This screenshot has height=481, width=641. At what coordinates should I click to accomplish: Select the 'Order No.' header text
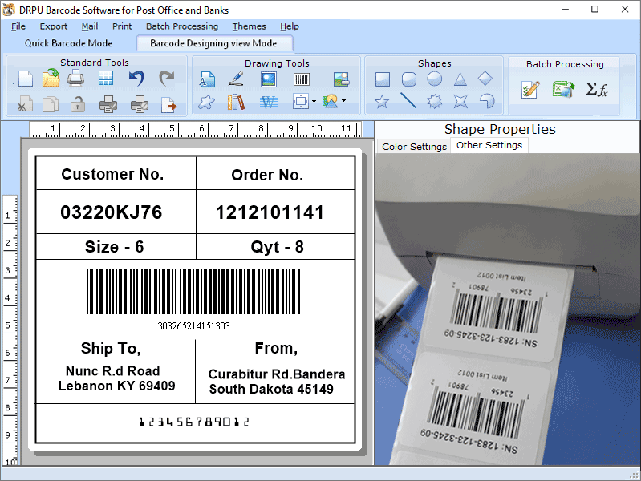click(x=267, y=175)
